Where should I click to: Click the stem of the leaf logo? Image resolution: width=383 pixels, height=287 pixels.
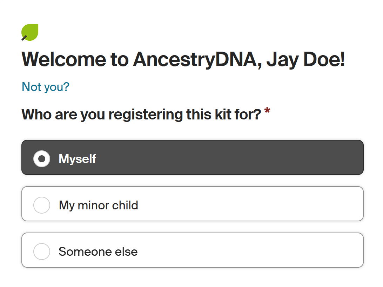(24, 38)
